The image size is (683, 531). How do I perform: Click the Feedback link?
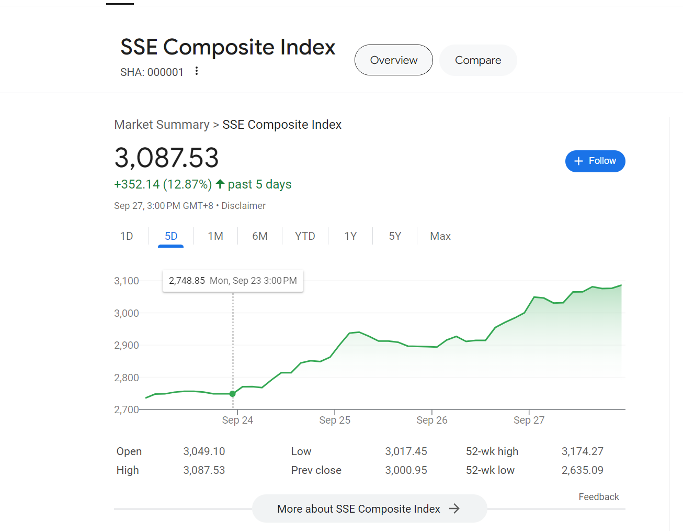pyautogui.click(x=598, y=497)
